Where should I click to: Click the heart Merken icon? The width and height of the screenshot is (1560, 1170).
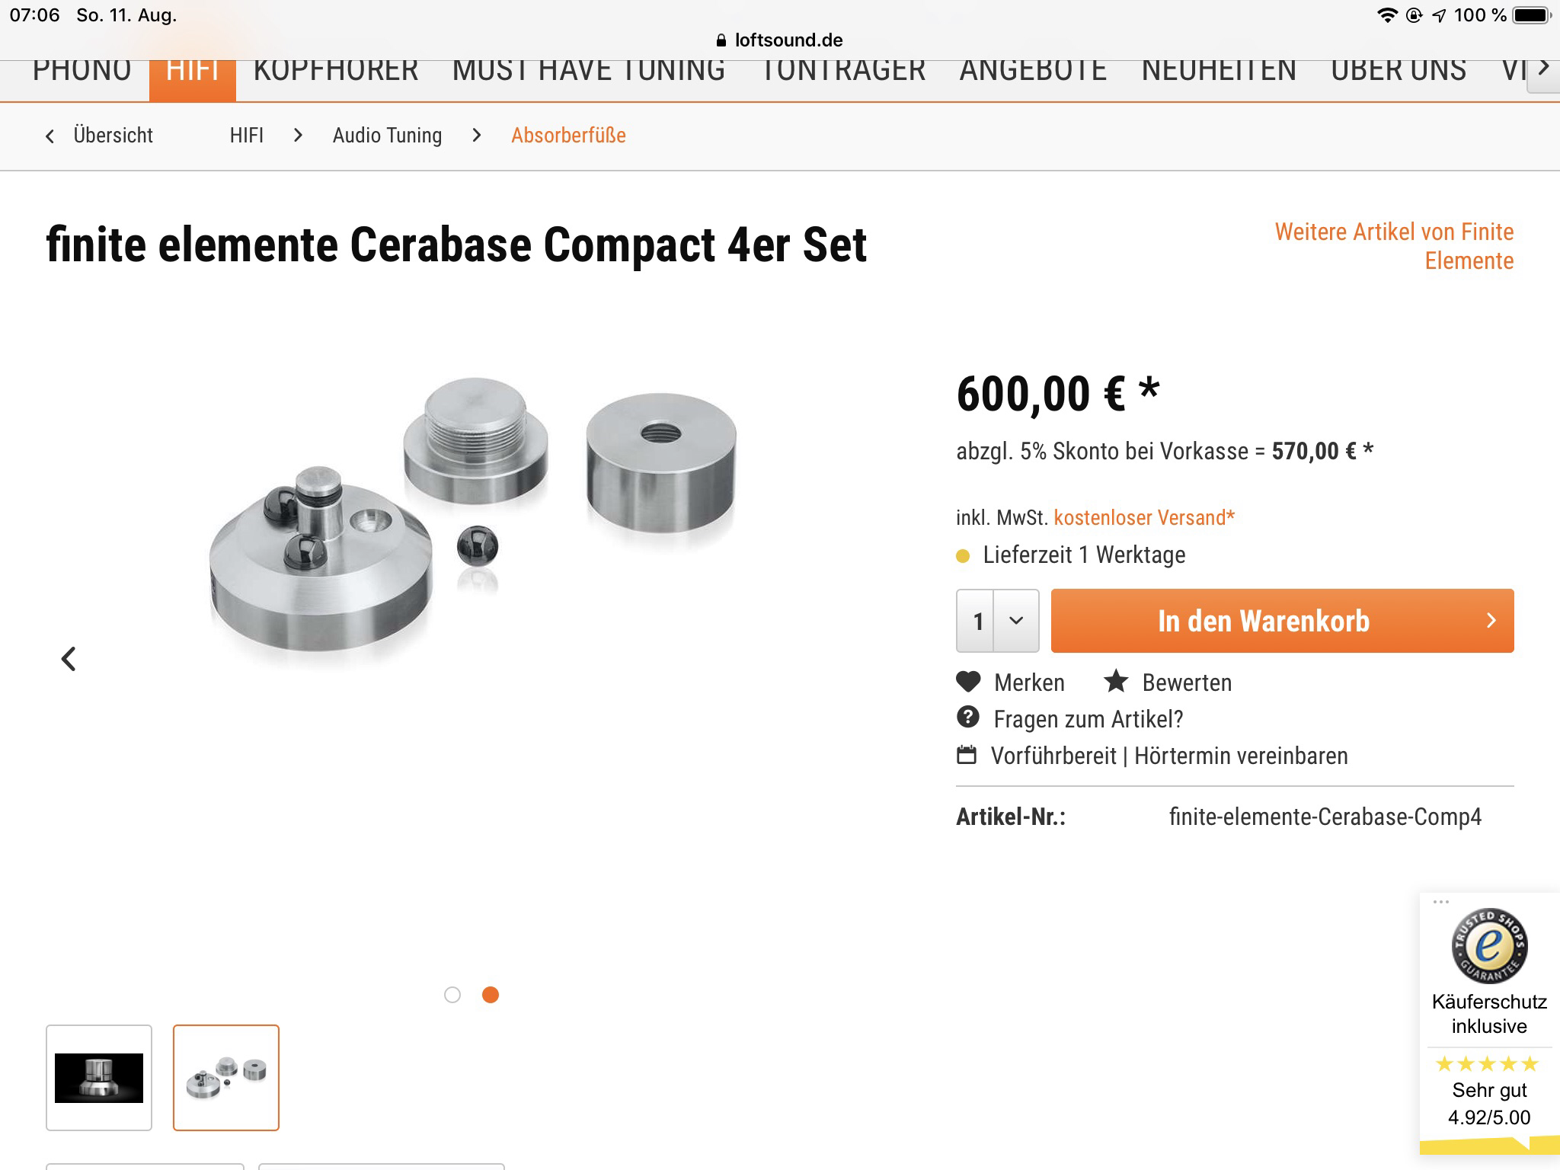(968, 682)
